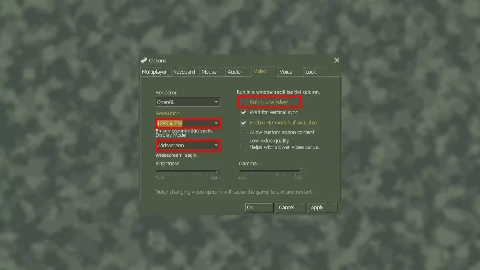480x270 pixels.
Task: Uncheck Enable HD models if available
Action: [244, 123]
